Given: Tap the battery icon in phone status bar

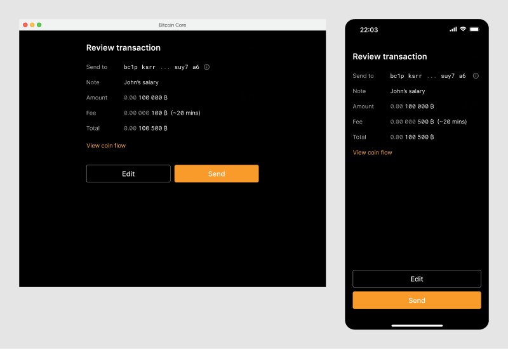Looking at the screenshot, I should pyautogui.click(x=474, y=29).
